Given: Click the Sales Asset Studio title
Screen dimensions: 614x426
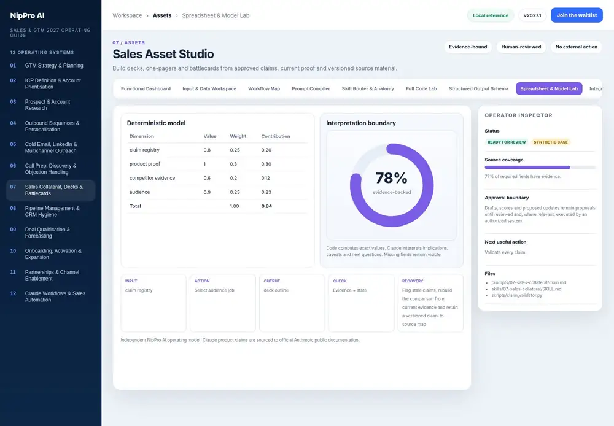Looking at the screenshot, I should [163, 54].
